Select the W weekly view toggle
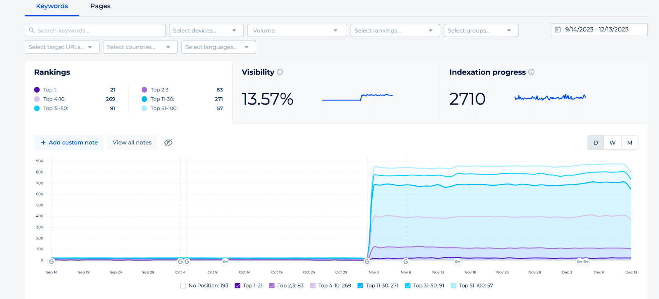The width and height of the screenshot is (659, 299). pos(612,142)
